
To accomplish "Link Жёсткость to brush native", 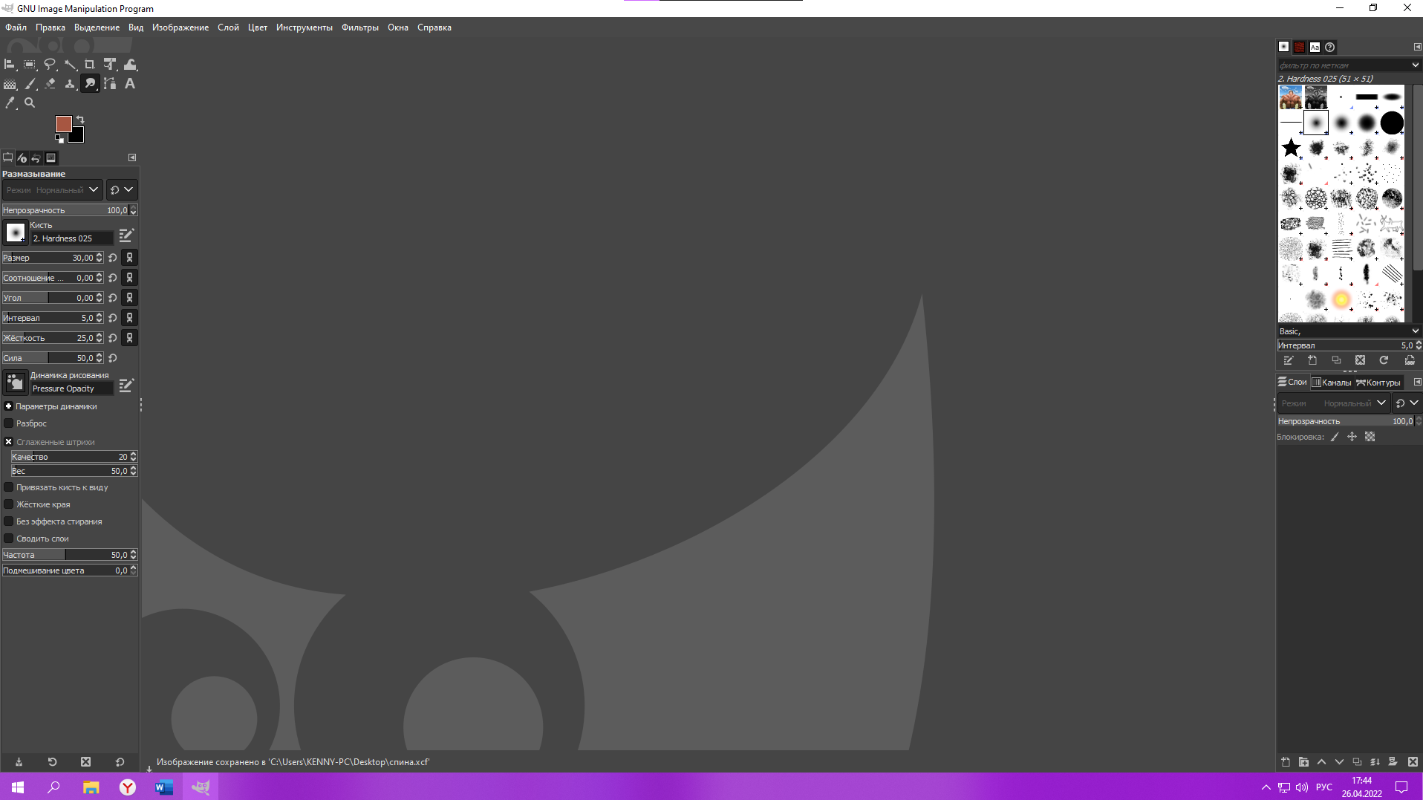I will [129, 338].
